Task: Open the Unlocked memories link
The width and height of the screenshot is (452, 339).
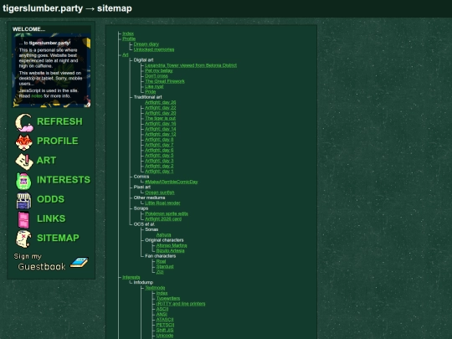Action: pyautogui.click(x=154, y=49)
